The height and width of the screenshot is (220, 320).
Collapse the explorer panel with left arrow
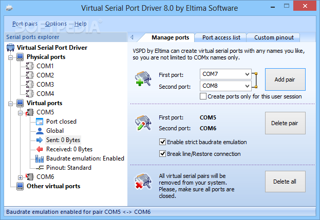[x=132, y=37]
